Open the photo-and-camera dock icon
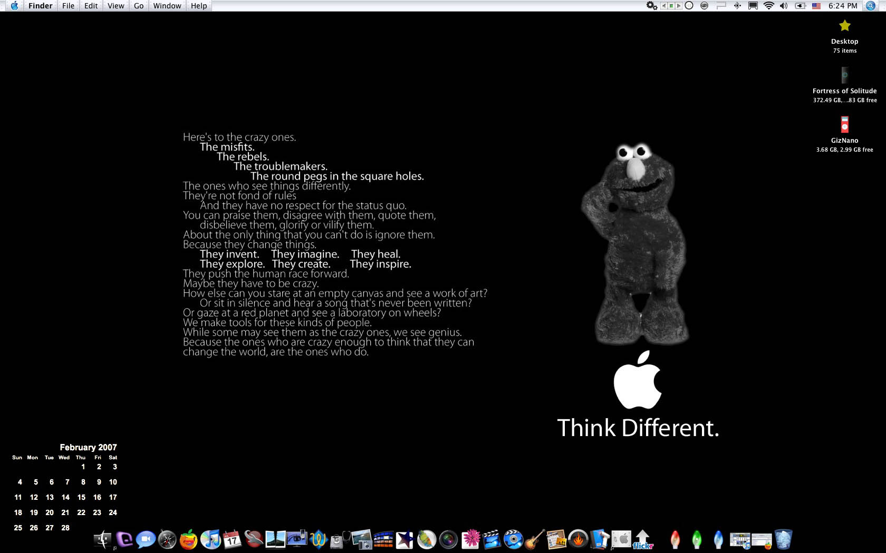 (x=362, y=539)
